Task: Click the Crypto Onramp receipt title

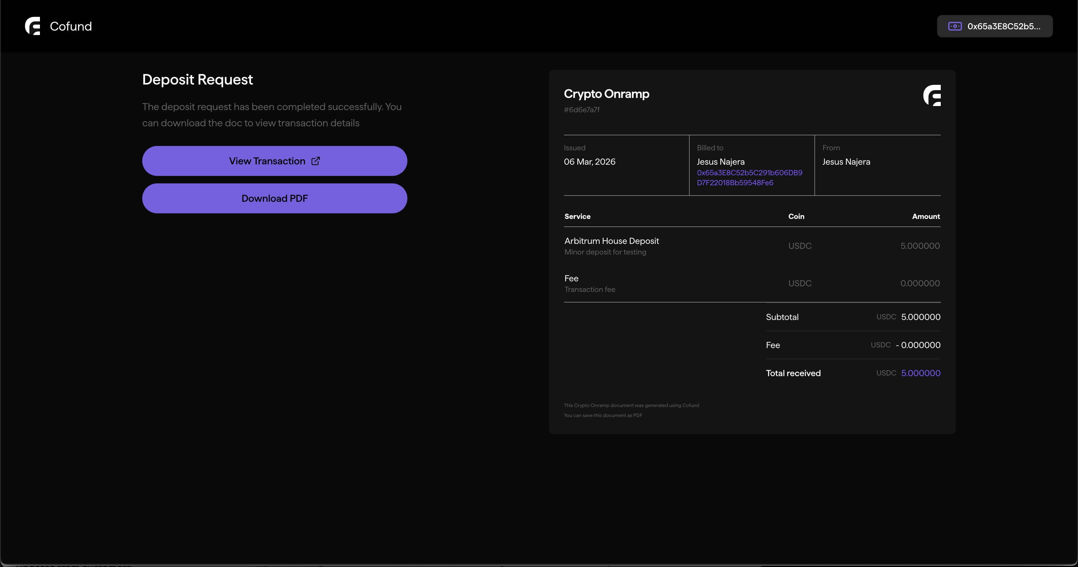Action: (x=606, y=94)
